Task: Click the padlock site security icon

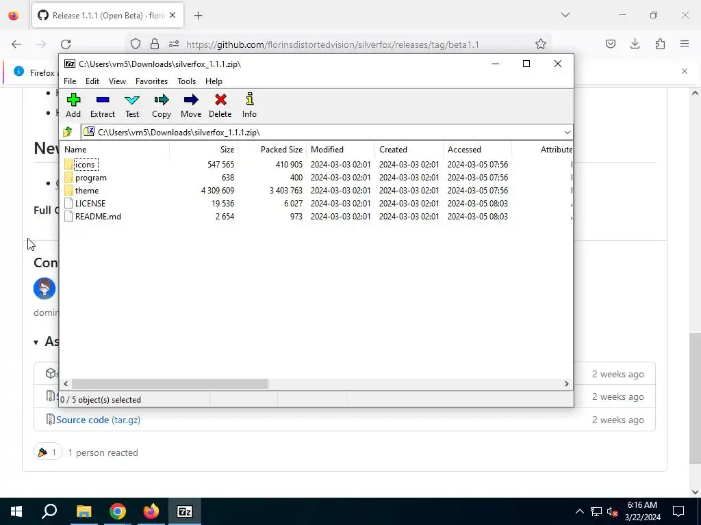Action: point(154,44)
